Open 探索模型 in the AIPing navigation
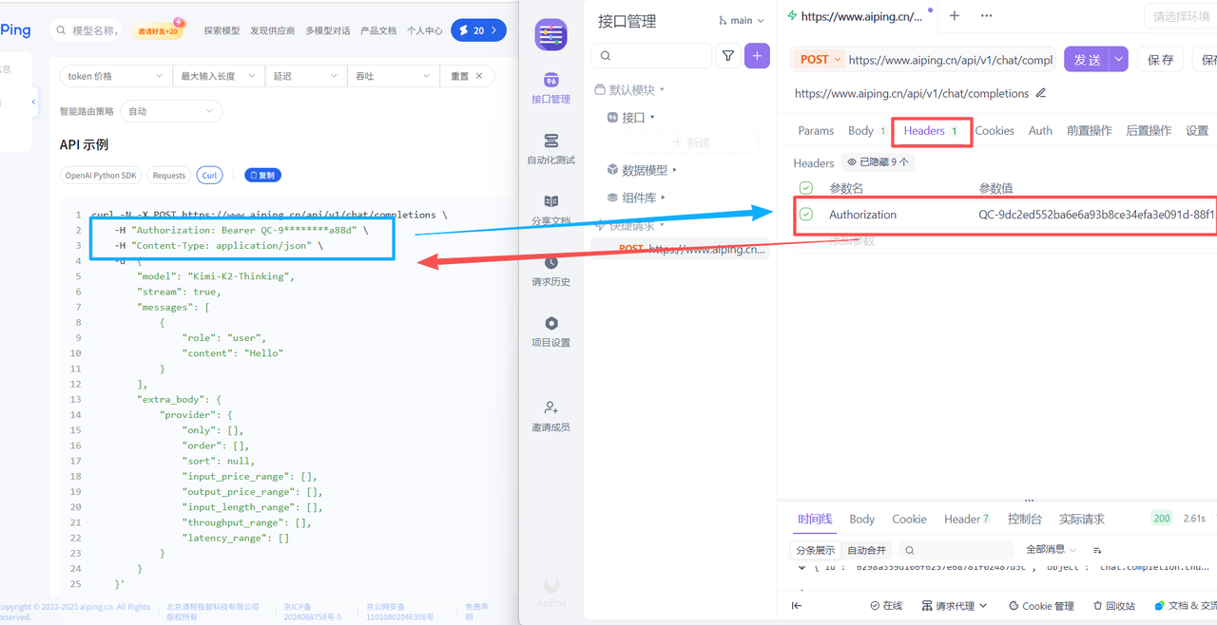Screen dimensions: 1217x625 click(x=222, y=30)
